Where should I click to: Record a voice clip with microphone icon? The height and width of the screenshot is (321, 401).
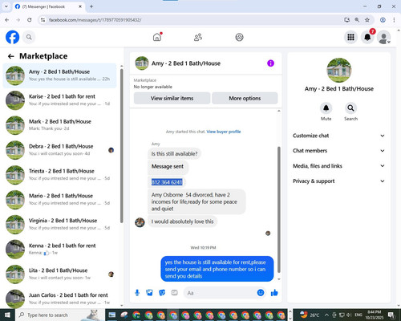(137, 293)
